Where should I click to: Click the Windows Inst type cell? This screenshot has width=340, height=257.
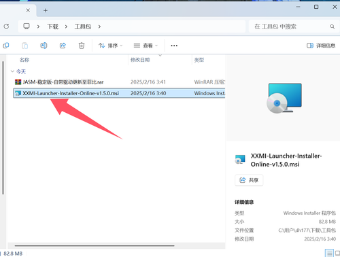209,93
